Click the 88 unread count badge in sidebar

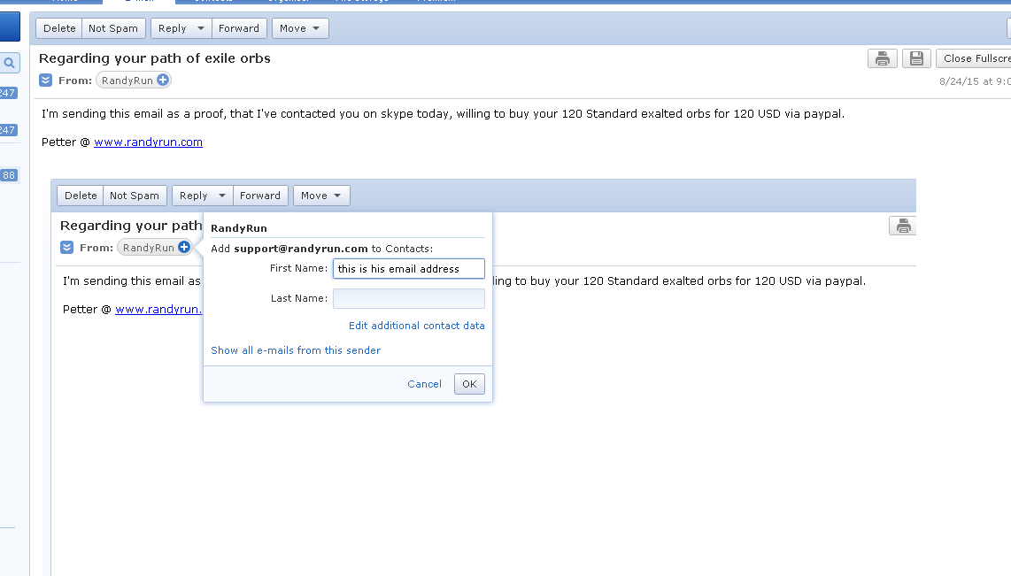9,175
